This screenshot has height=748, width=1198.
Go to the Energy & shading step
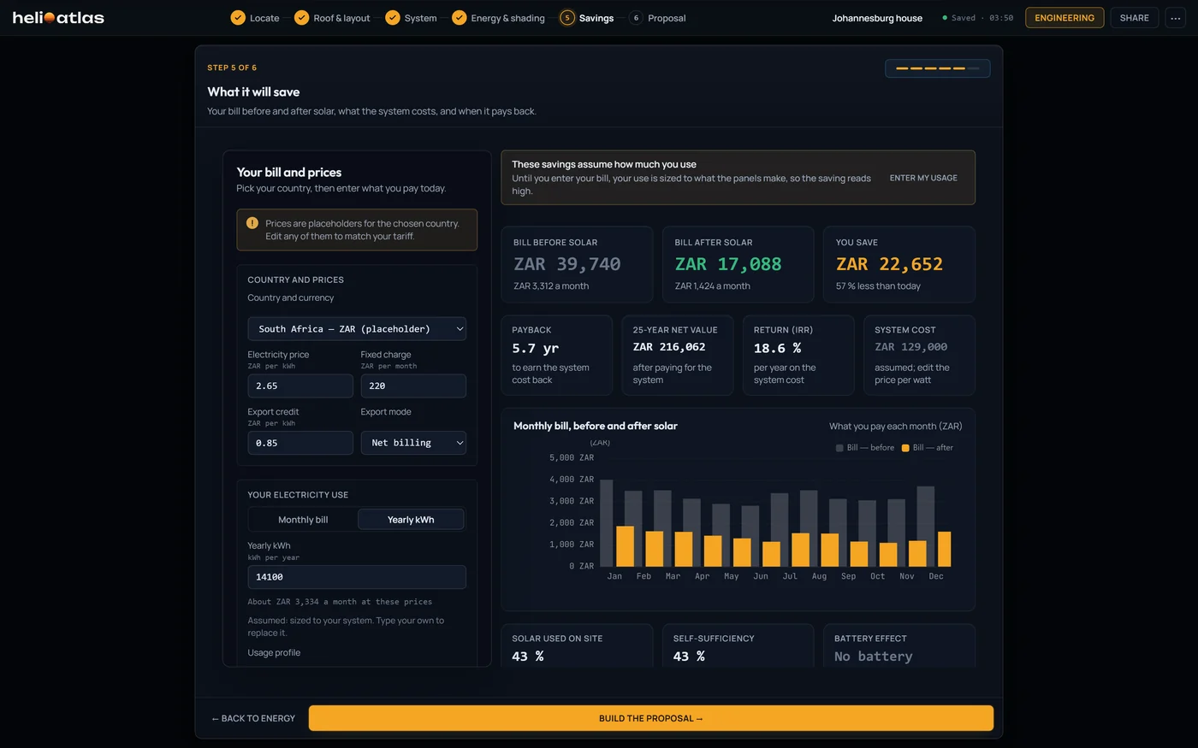[498, 18]
